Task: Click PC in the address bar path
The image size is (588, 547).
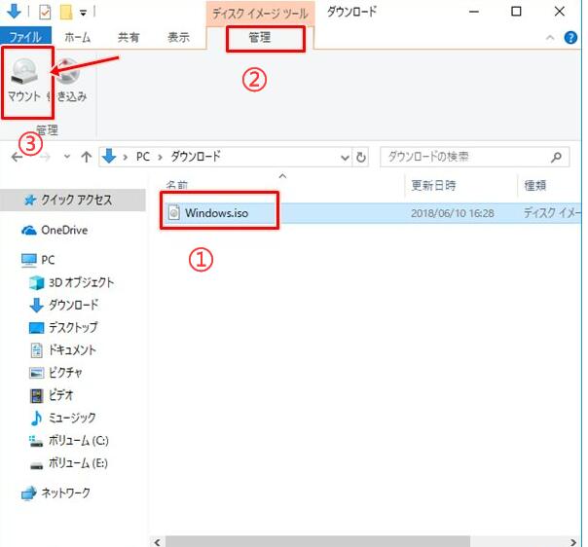Action: tap(143, 157)
